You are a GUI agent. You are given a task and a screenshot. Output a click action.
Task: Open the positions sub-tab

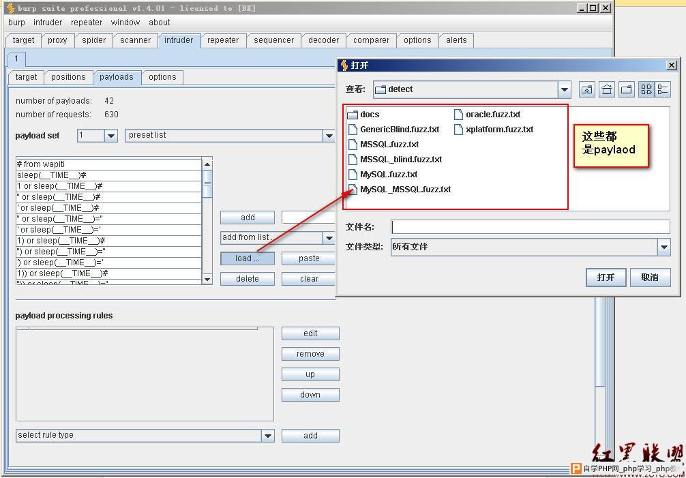pos(68,77)
